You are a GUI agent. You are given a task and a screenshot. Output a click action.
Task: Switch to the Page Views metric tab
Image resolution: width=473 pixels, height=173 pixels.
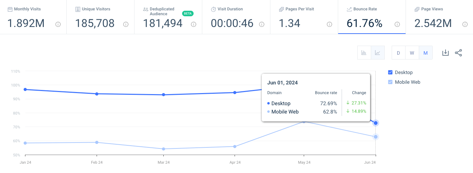click(x=439, y=17)
